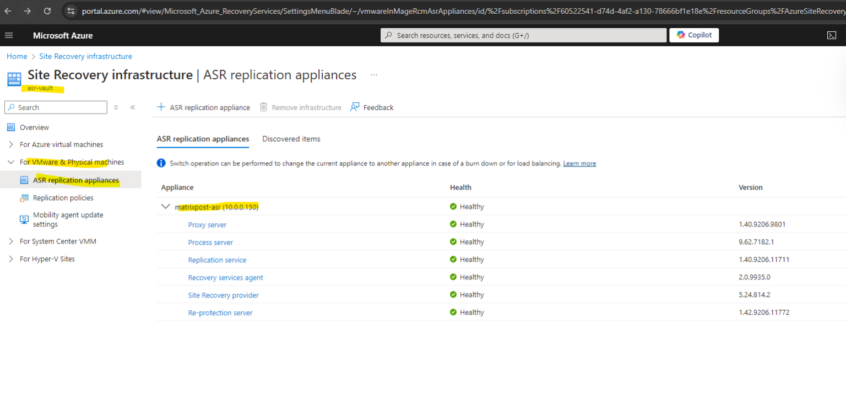Image resolution: width=846 pixels, height=410 pixels.
Task: Open the Learn more link about switch operation
Action: pyautogui.click(x=579, y=163)
